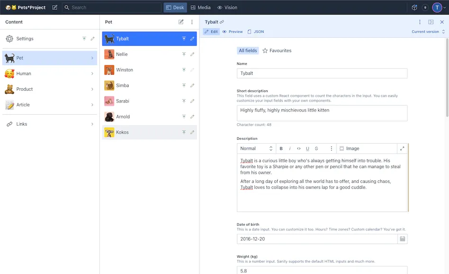Click the compose new document icon beside Pets*Project

[x=55, y=8]
